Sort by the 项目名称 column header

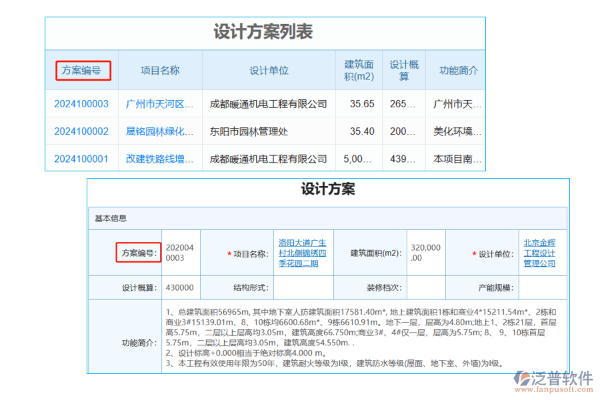coord(160,69)
